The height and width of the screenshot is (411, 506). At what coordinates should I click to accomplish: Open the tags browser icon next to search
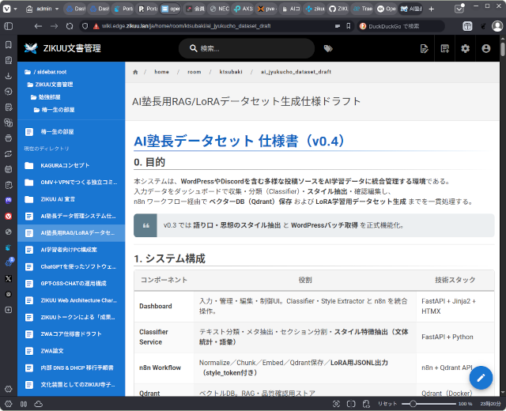pyautogui.click(x=328, y=49)
